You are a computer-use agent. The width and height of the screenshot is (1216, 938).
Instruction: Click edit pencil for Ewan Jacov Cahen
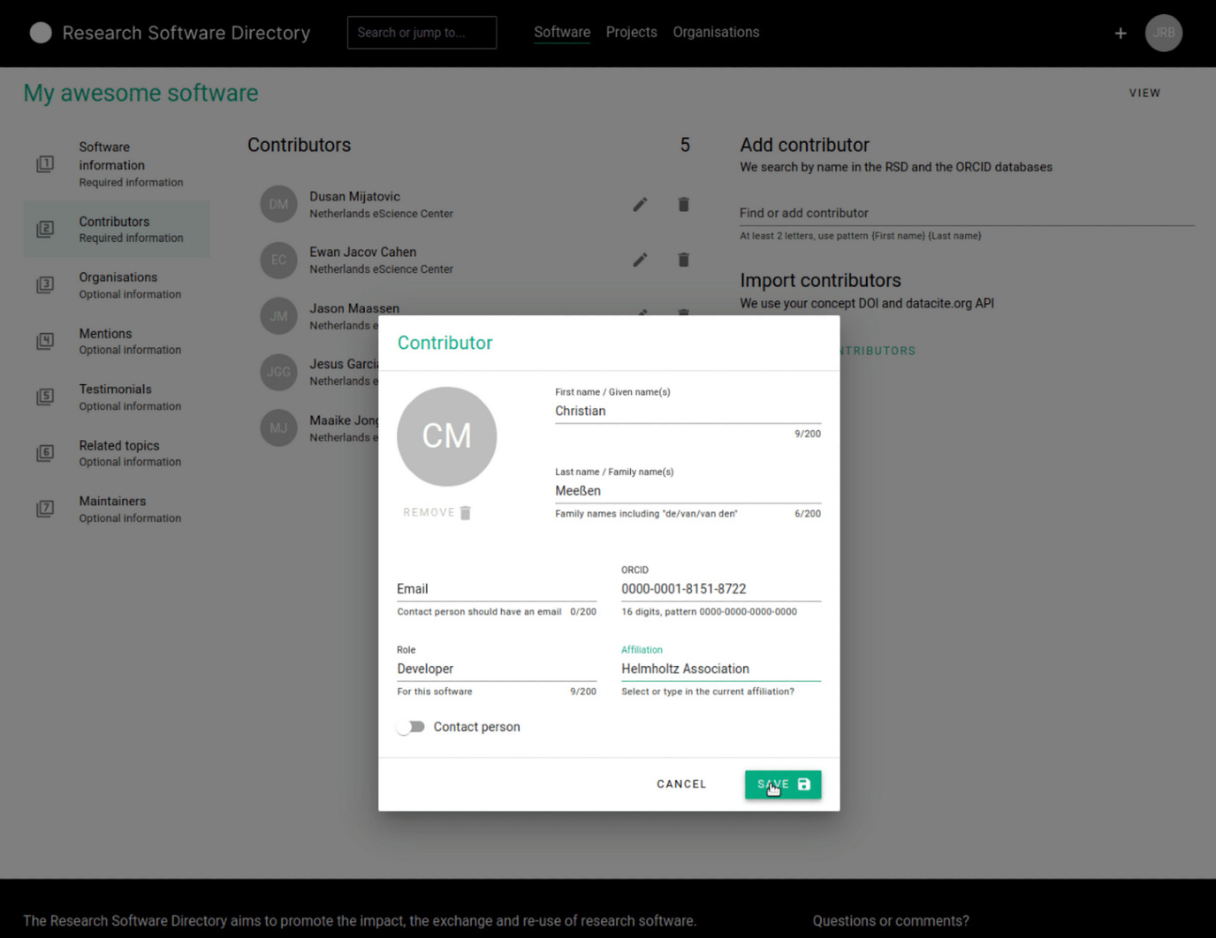[640, 261]
